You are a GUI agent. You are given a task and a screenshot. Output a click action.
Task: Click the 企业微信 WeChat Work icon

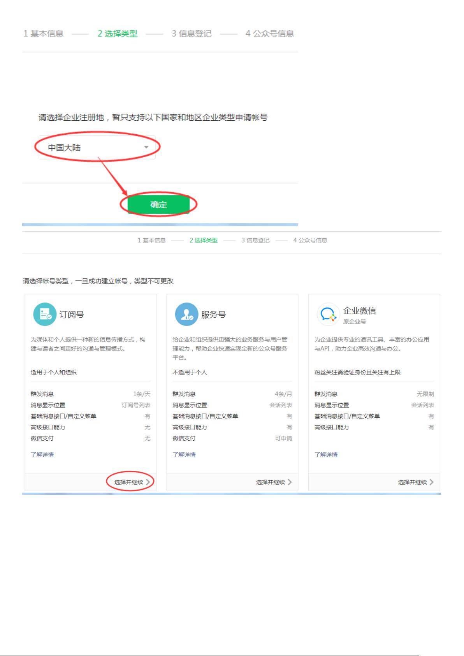(x=328, y=314)
